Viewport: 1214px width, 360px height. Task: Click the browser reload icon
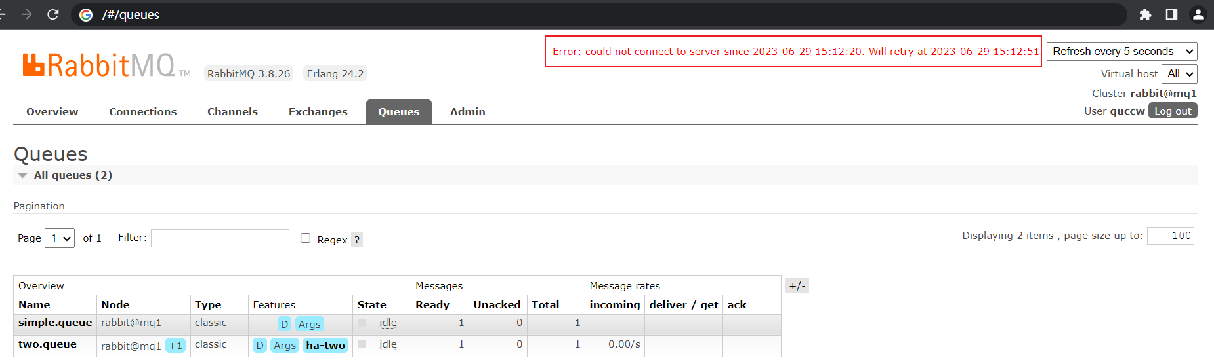pos(53,14)
